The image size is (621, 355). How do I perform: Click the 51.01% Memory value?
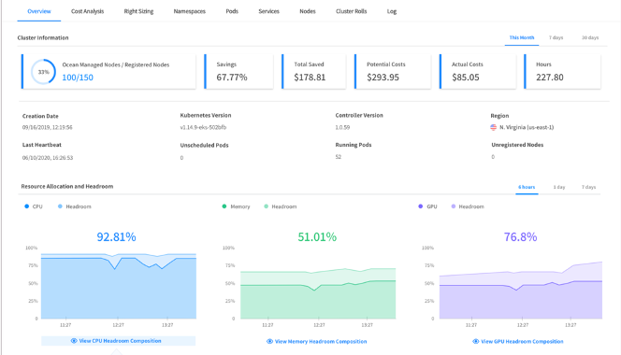pyautogui.click(x=317, y=236)
